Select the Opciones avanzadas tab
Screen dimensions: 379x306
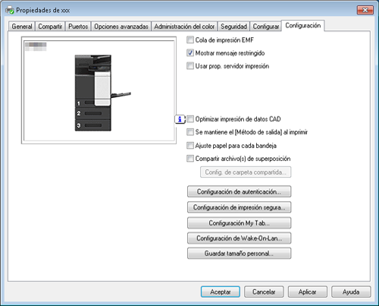(x=121, y=27)
